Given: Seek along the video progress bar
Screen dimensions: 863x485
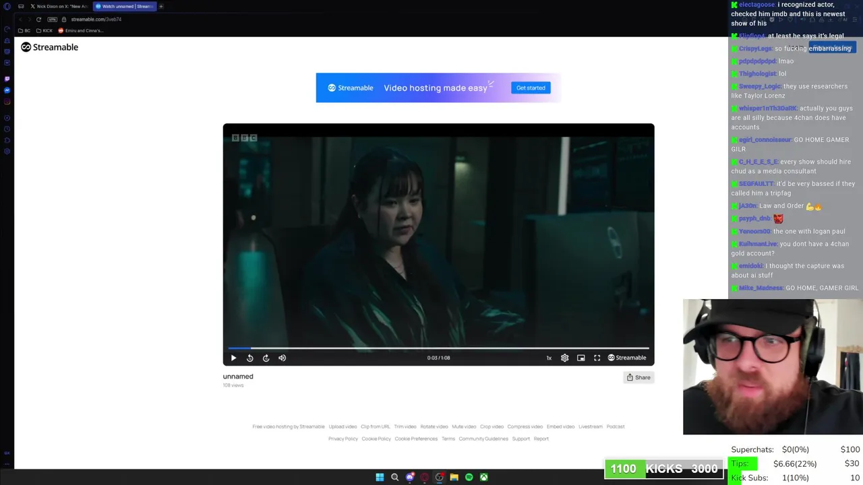Looking at the screenshot, I should click(438, 348).
